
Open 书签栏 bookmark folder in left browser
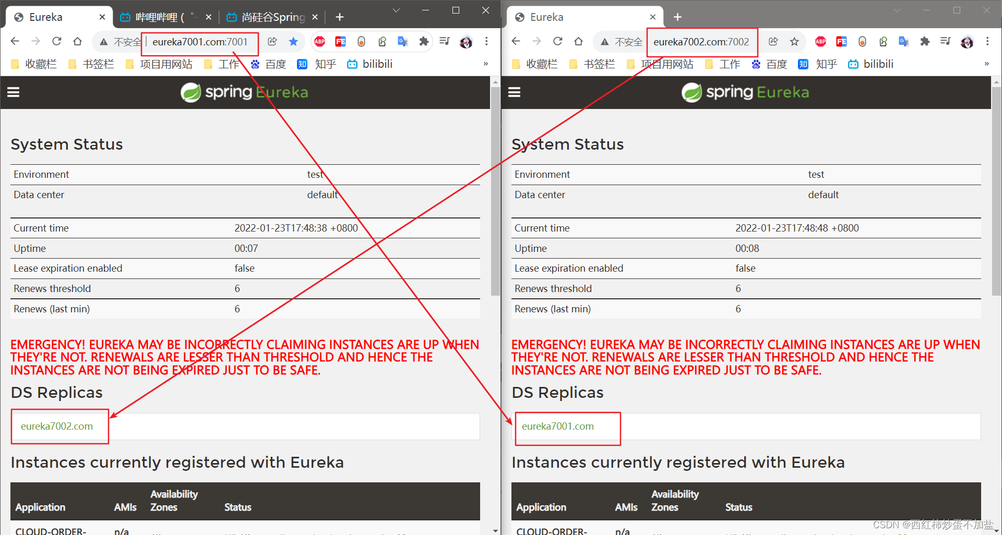[91, 64]
